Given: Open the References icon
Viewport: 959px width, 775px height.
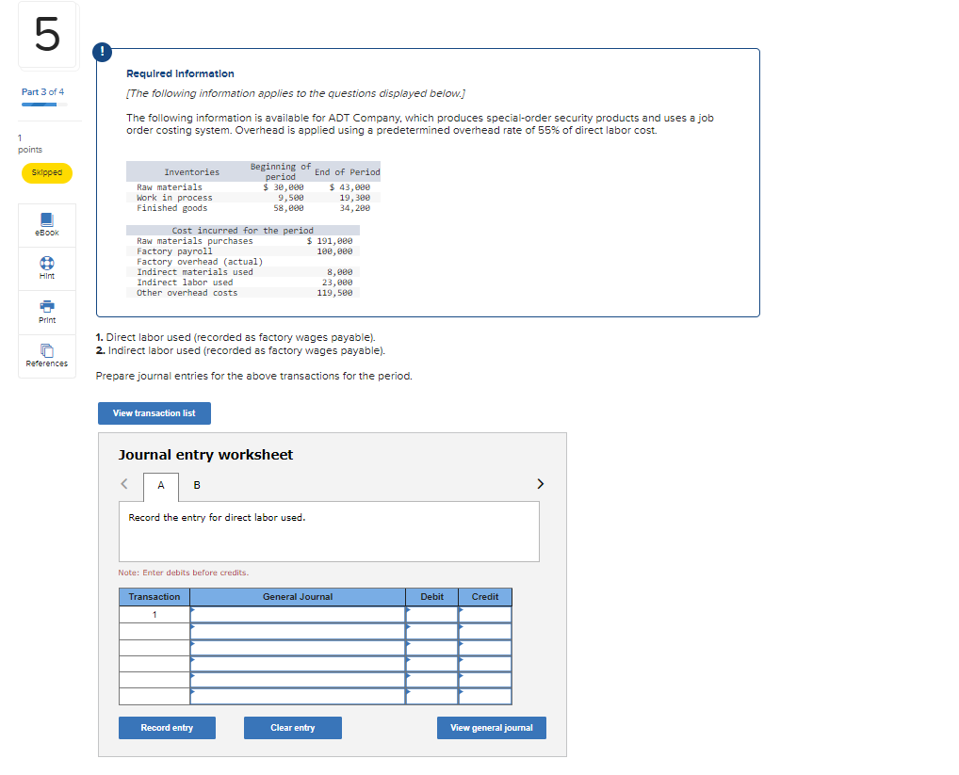Looking at the screenshot, I should [x=46, y=350].
